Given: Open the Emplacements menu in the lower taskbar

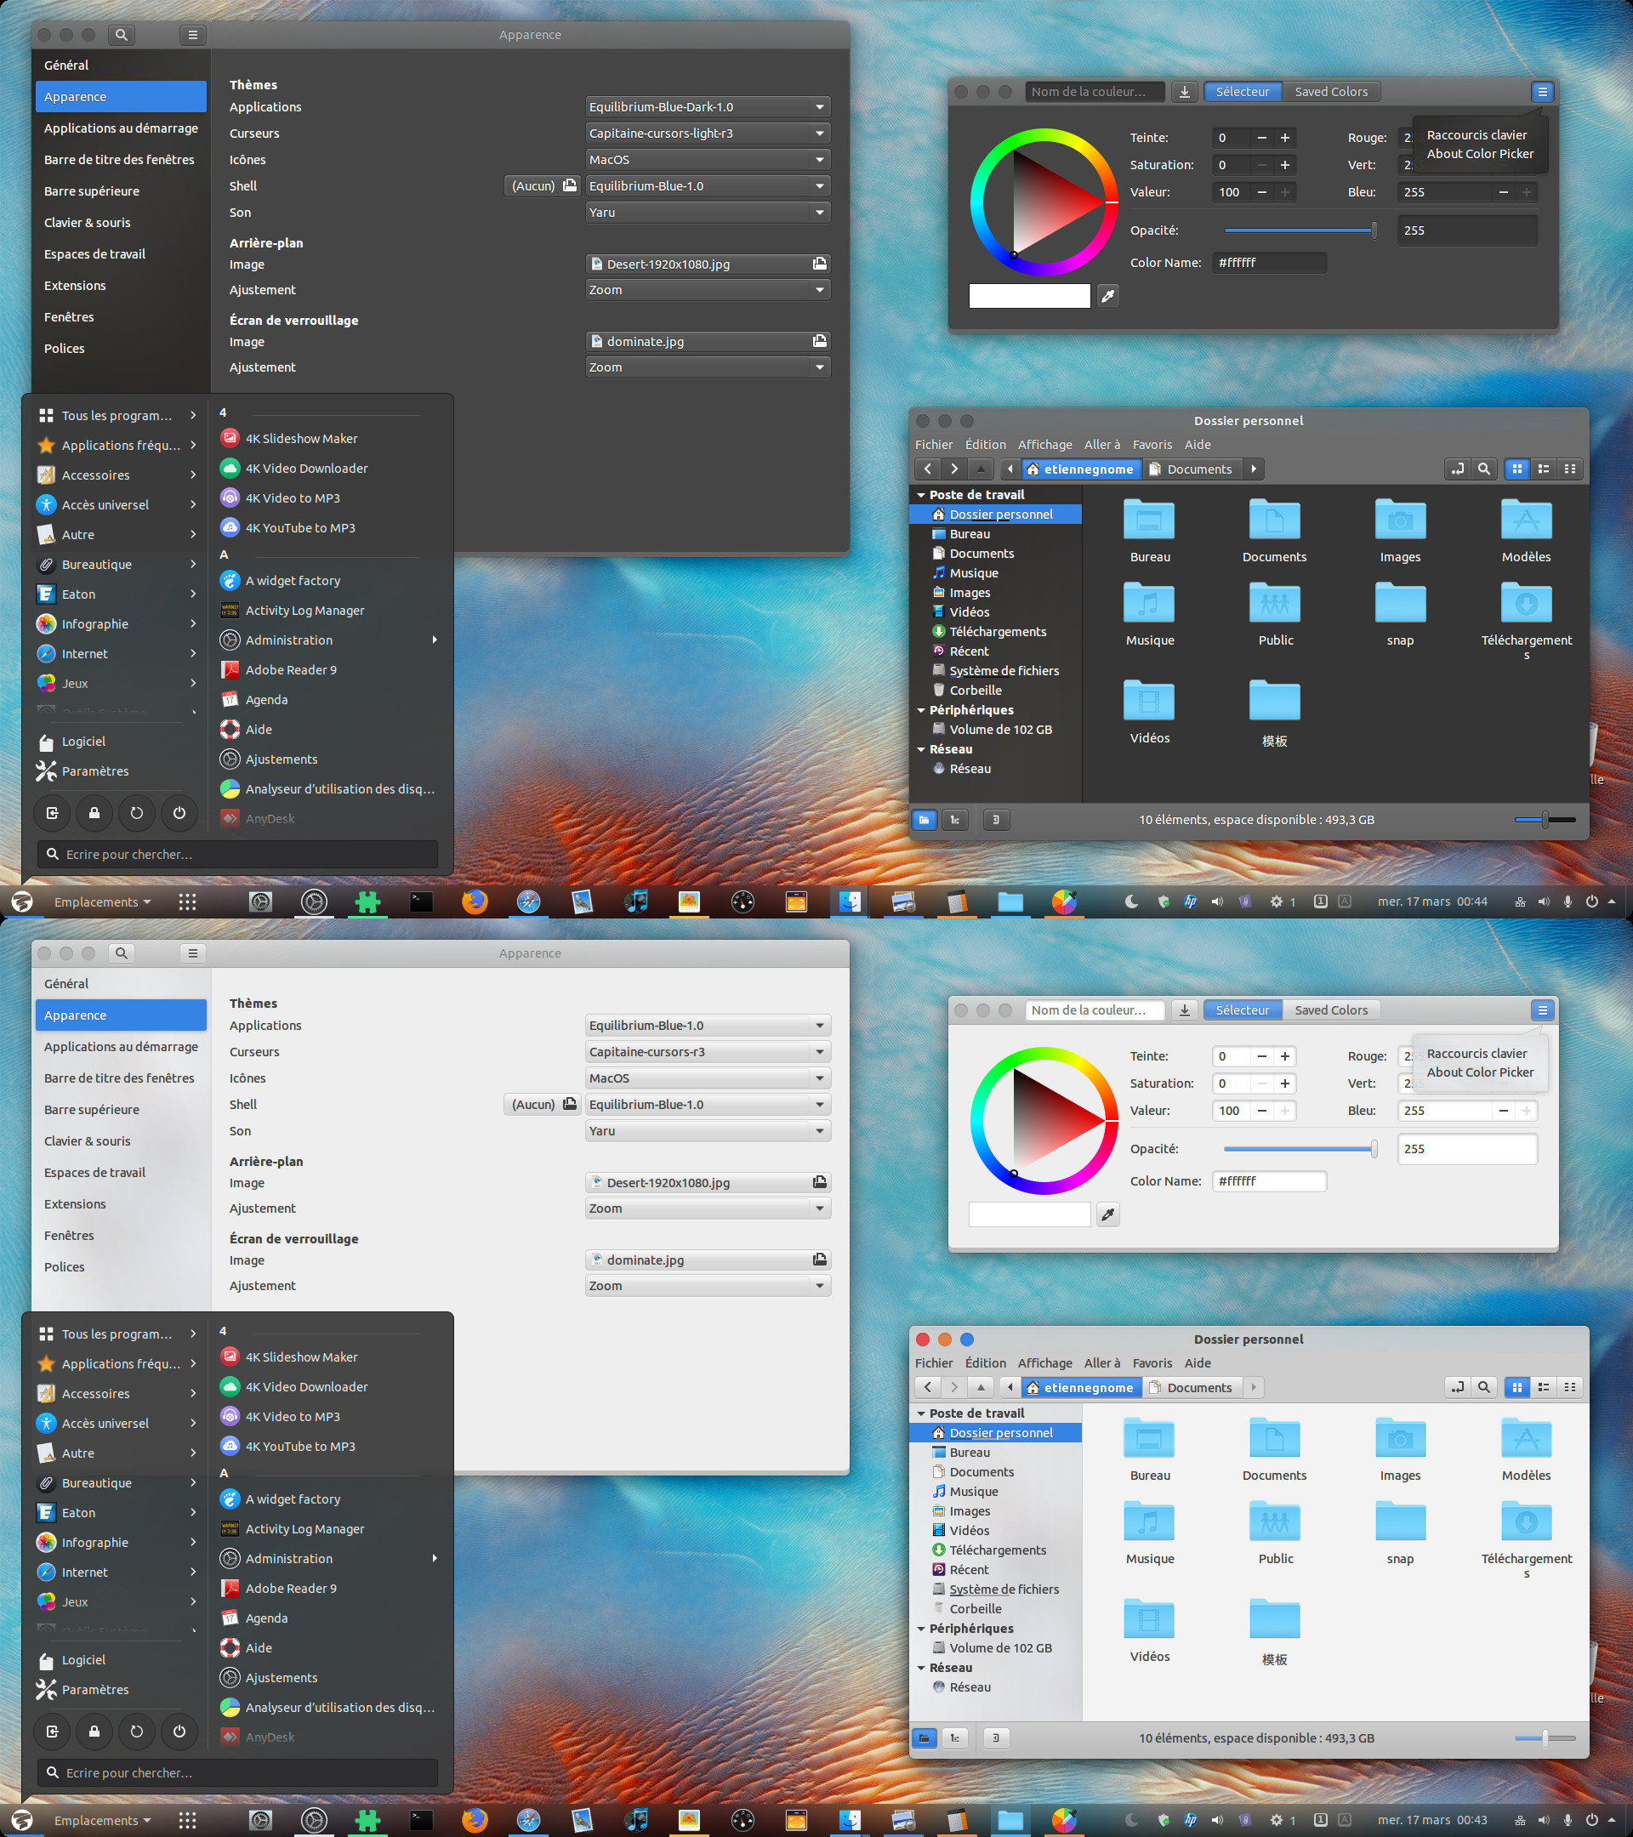Looking at the screenshot, I should tap(101, 1820).
